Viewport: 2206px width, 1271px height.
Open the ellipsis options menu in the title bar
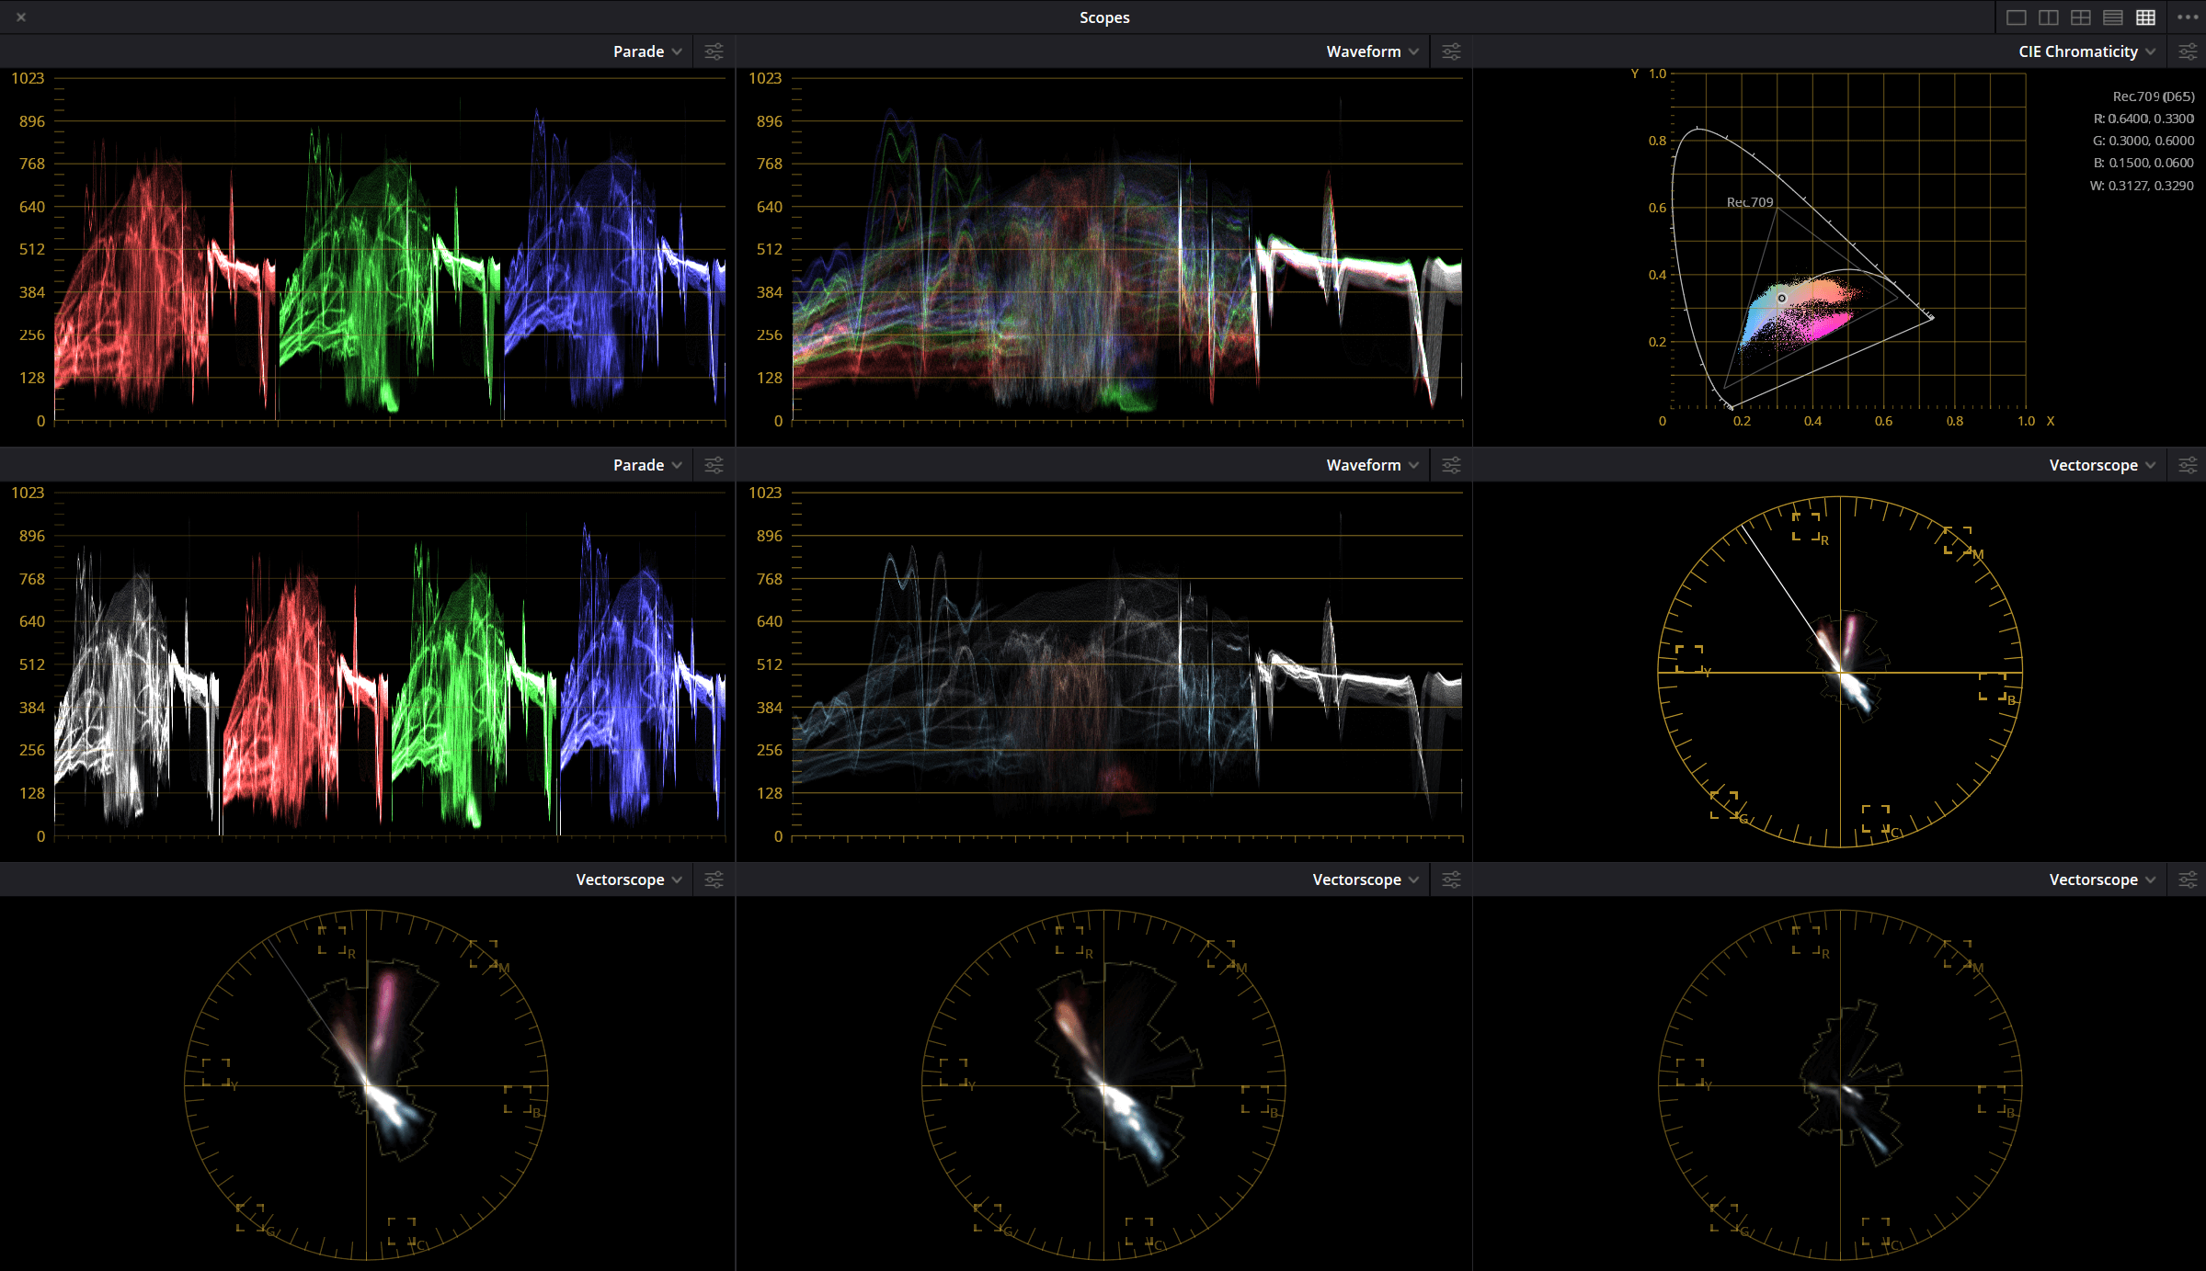(x=2186, y=17)
